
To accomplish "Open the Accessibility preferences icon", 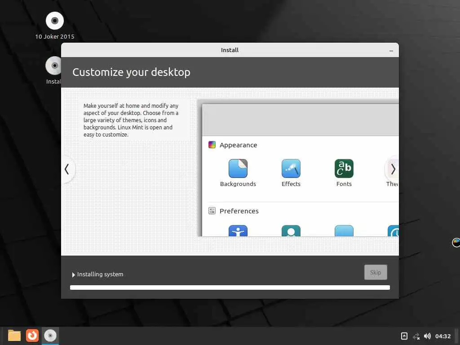I will pos(238,230).
